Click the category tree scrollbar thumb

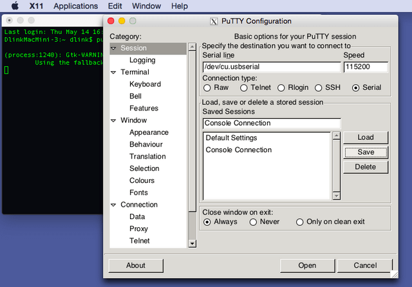192,131
